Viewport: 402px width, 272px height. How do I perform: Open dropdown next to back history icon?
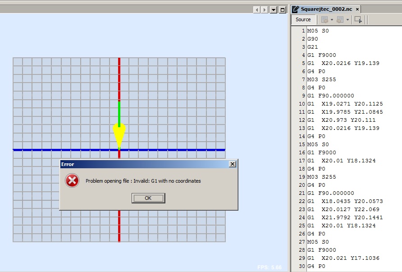pyautogui.click(x=332, y=19)
